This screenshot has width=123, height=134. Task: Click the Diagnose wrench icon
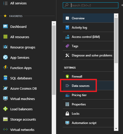pos(67,55)
